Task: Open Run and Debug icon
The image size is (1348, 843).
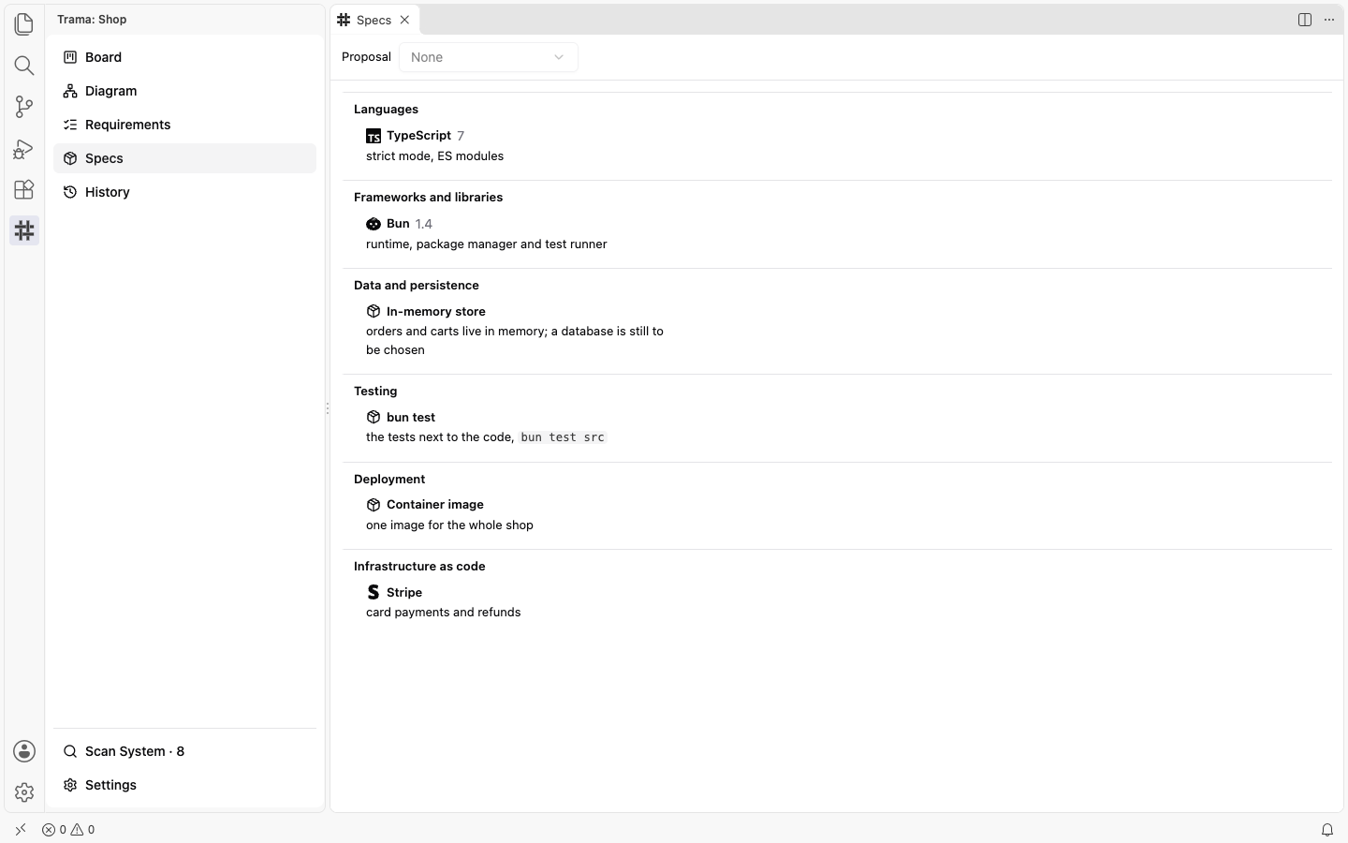Action: (24, 148)
